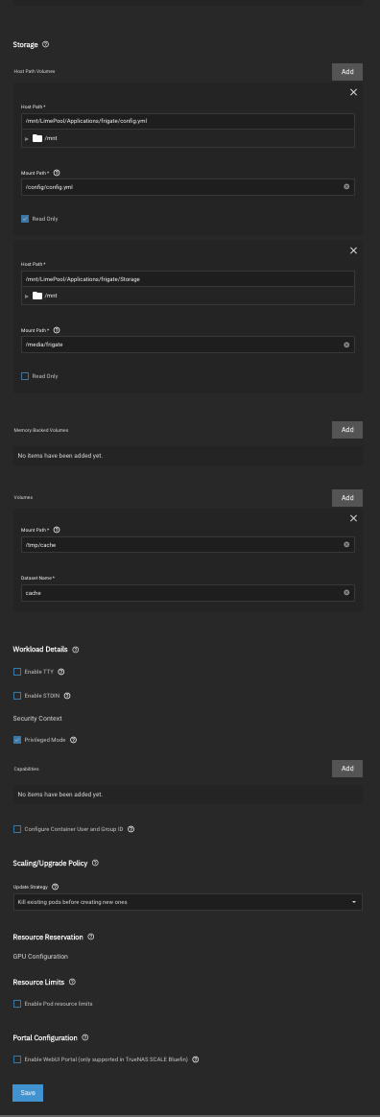Show help for /media/frigate Mount Path label
This screenshot has height=1117, width=380.
tap(57, 330)
